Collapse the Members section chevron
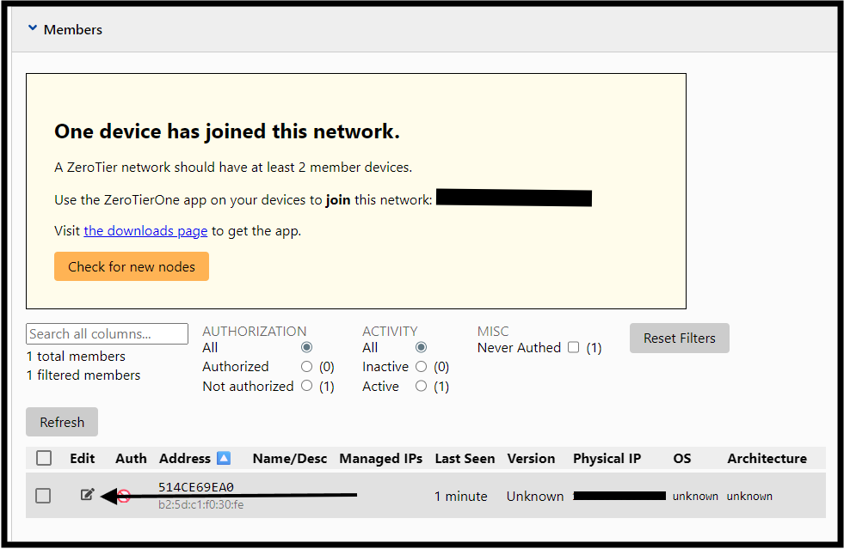 33,28
